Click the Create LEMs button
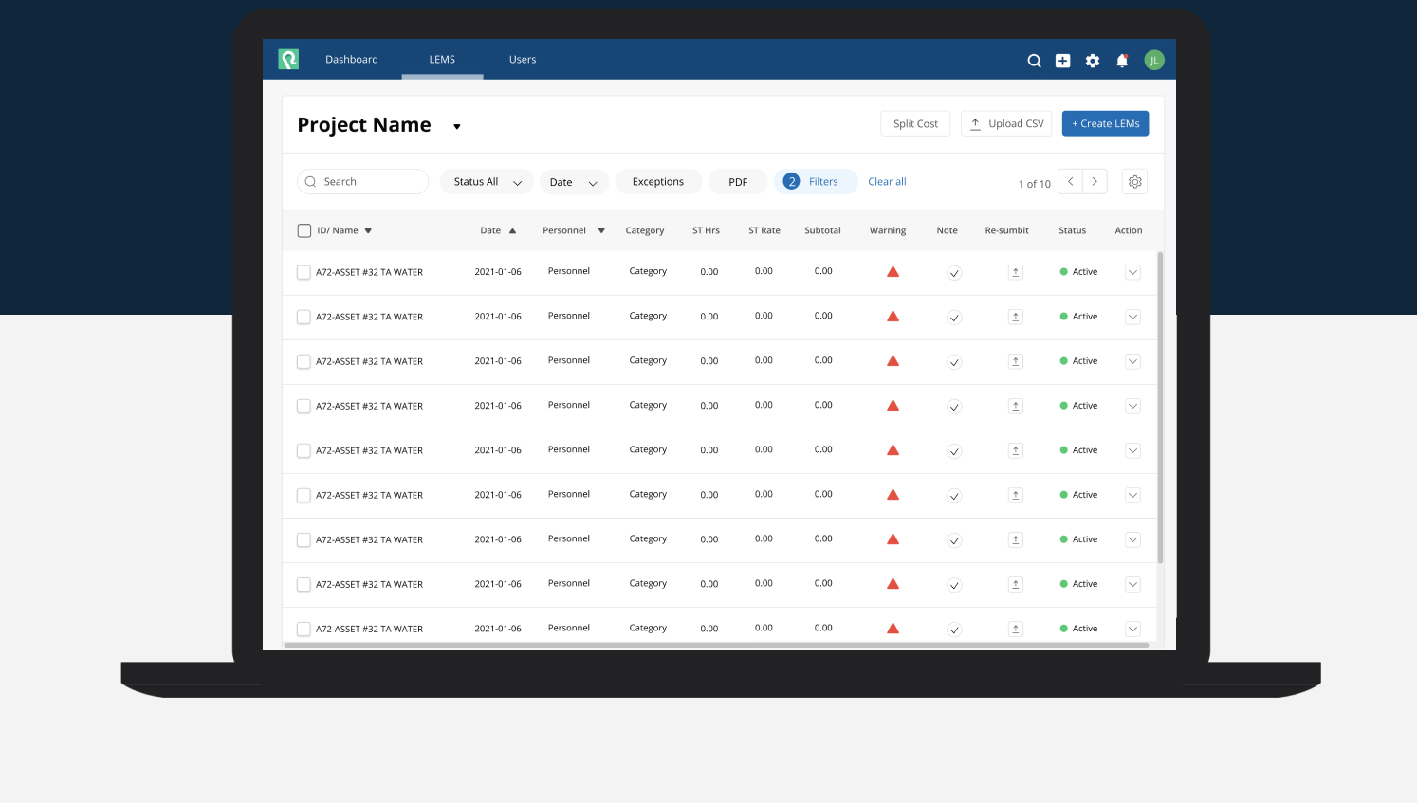Viewport: 1417px width, 803px height. click(1105, 123)
